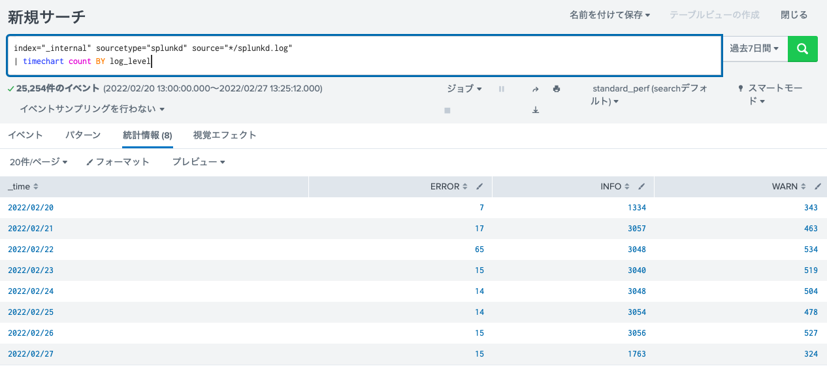This screenshot has height=373, width=827.
Task: Sort table by _time column arrows
Action: pos(36,187)
